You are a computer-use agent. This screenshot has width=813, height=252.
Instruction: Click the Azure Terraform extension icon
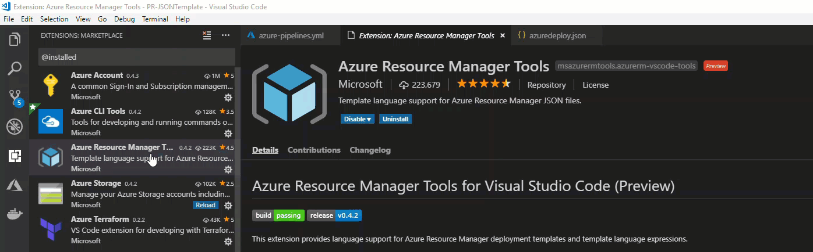pos(50,229)
